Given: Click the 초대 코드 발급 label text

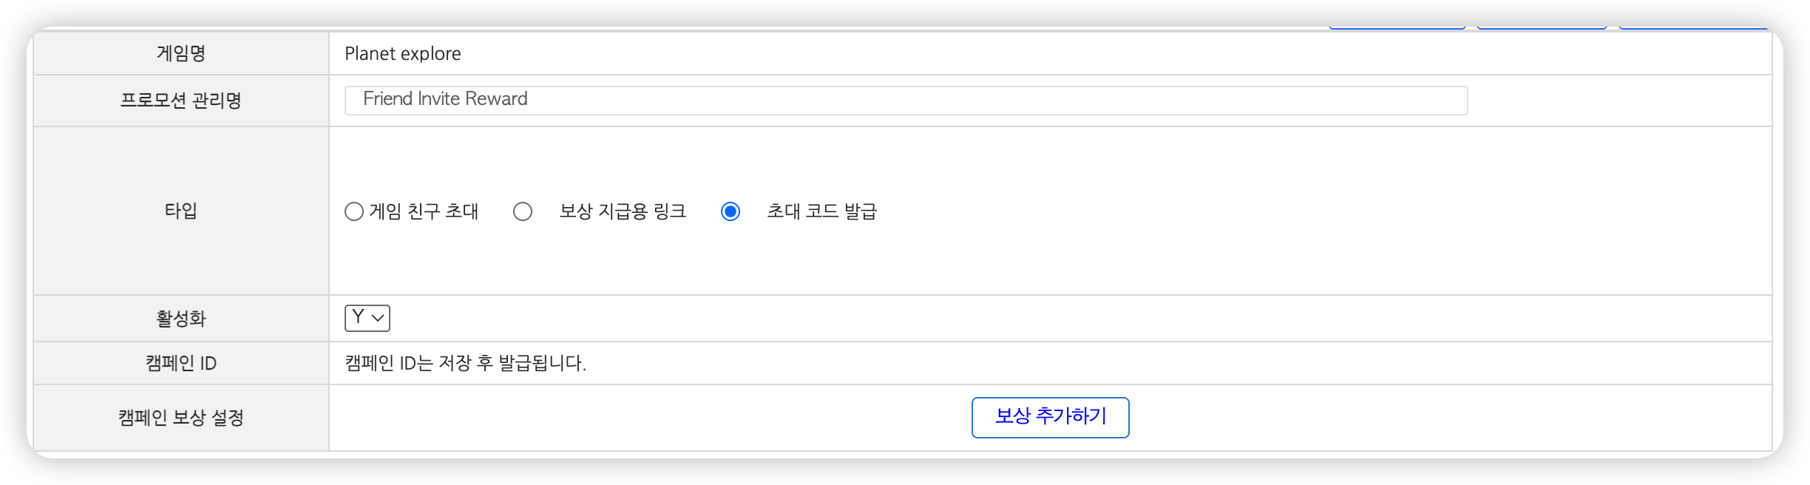Looking at the screenshot, I should click(x=821, y=211).
